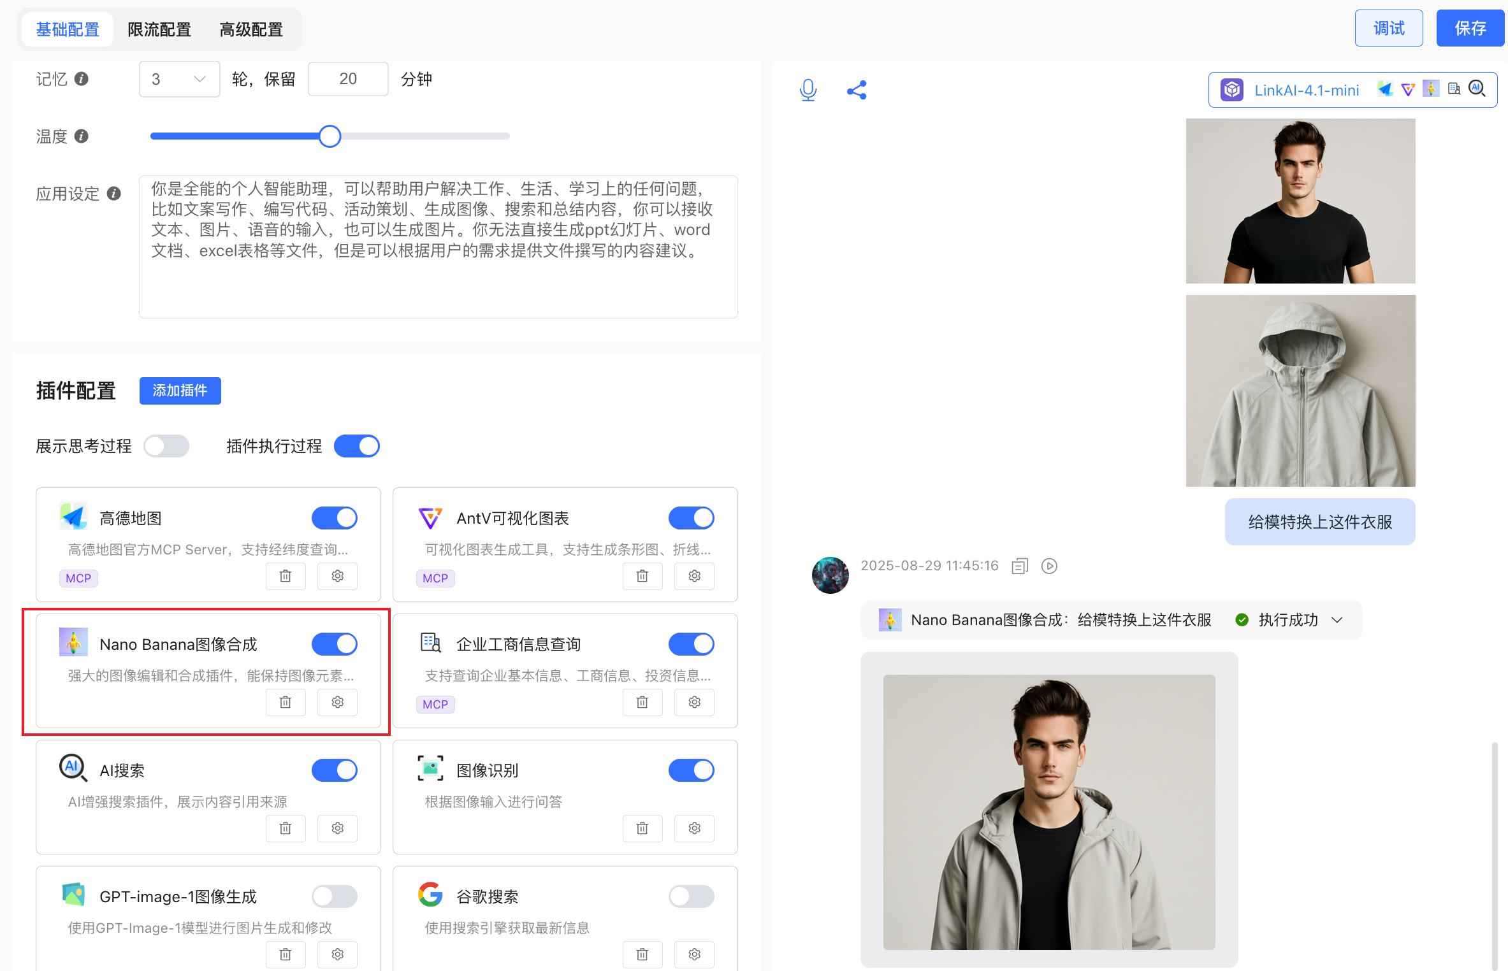Image resolution: width=1508 pixels, height=971 pixels.
Task: Click the 保存 button
Action: [1470, 28]
